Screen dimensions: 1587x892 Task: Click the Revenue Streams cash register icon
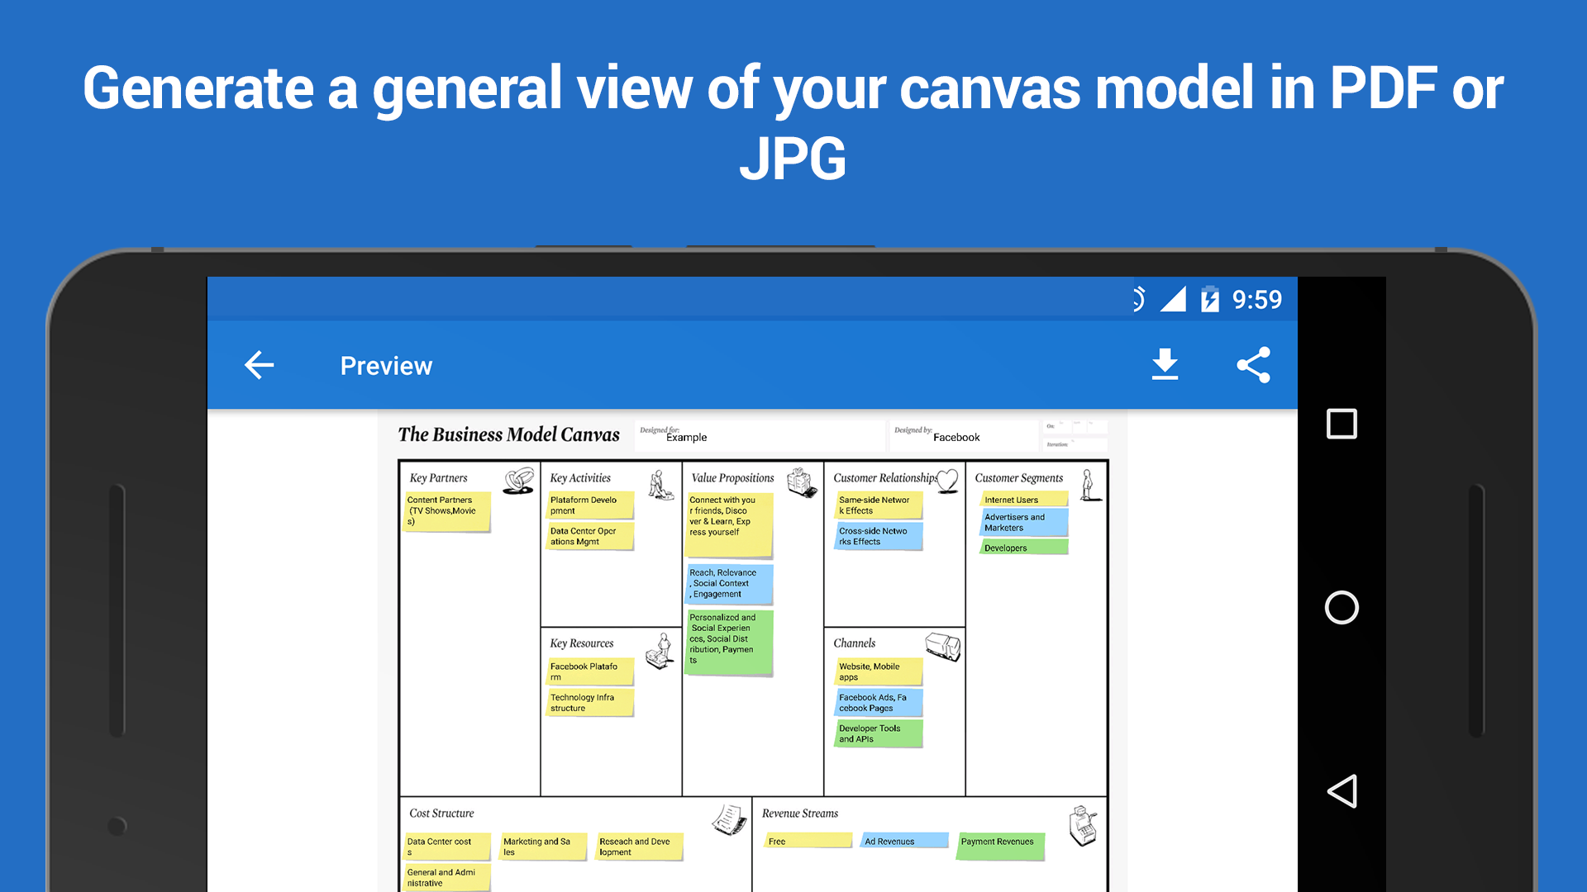click(x=1083, y=826)
